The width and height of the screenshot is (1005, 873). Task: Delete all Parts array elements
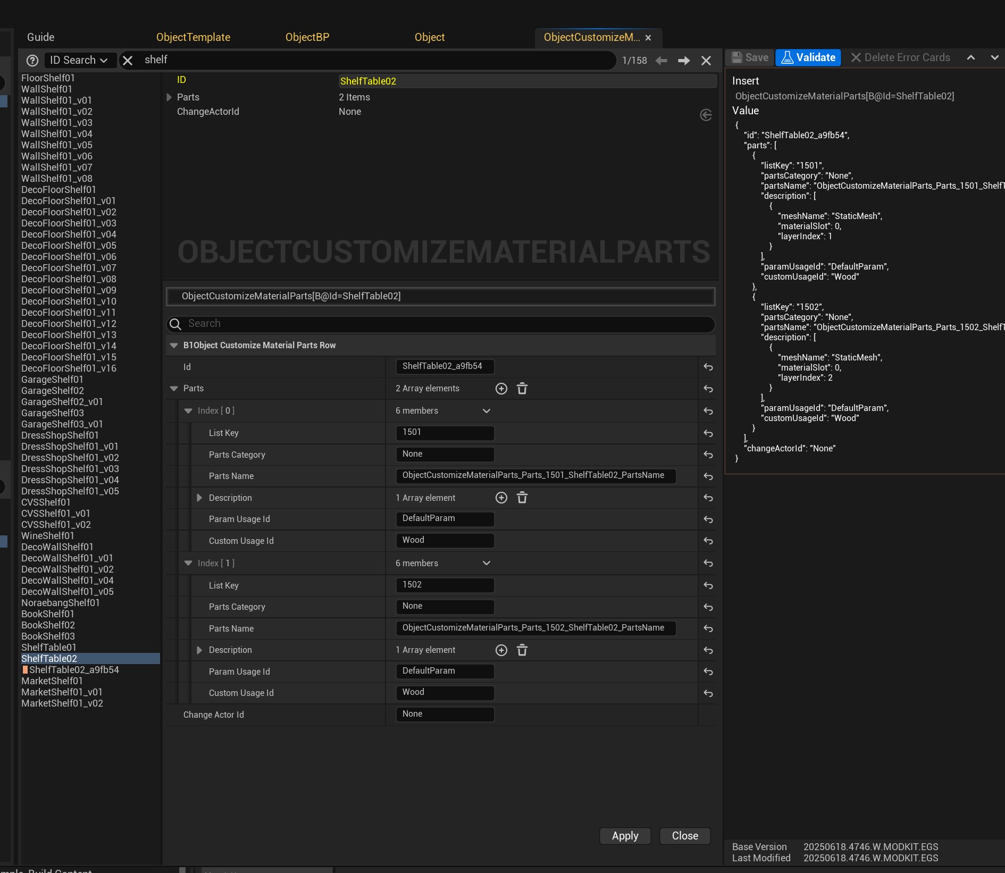click(522, 389)
